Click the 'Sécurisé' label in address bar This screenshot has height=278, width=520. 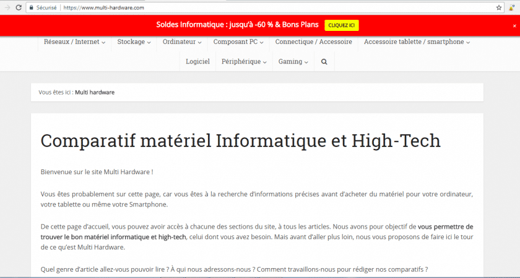[46, 7]
